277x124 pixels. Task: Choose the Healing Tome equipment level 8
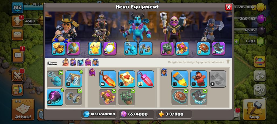coord(127,79)
